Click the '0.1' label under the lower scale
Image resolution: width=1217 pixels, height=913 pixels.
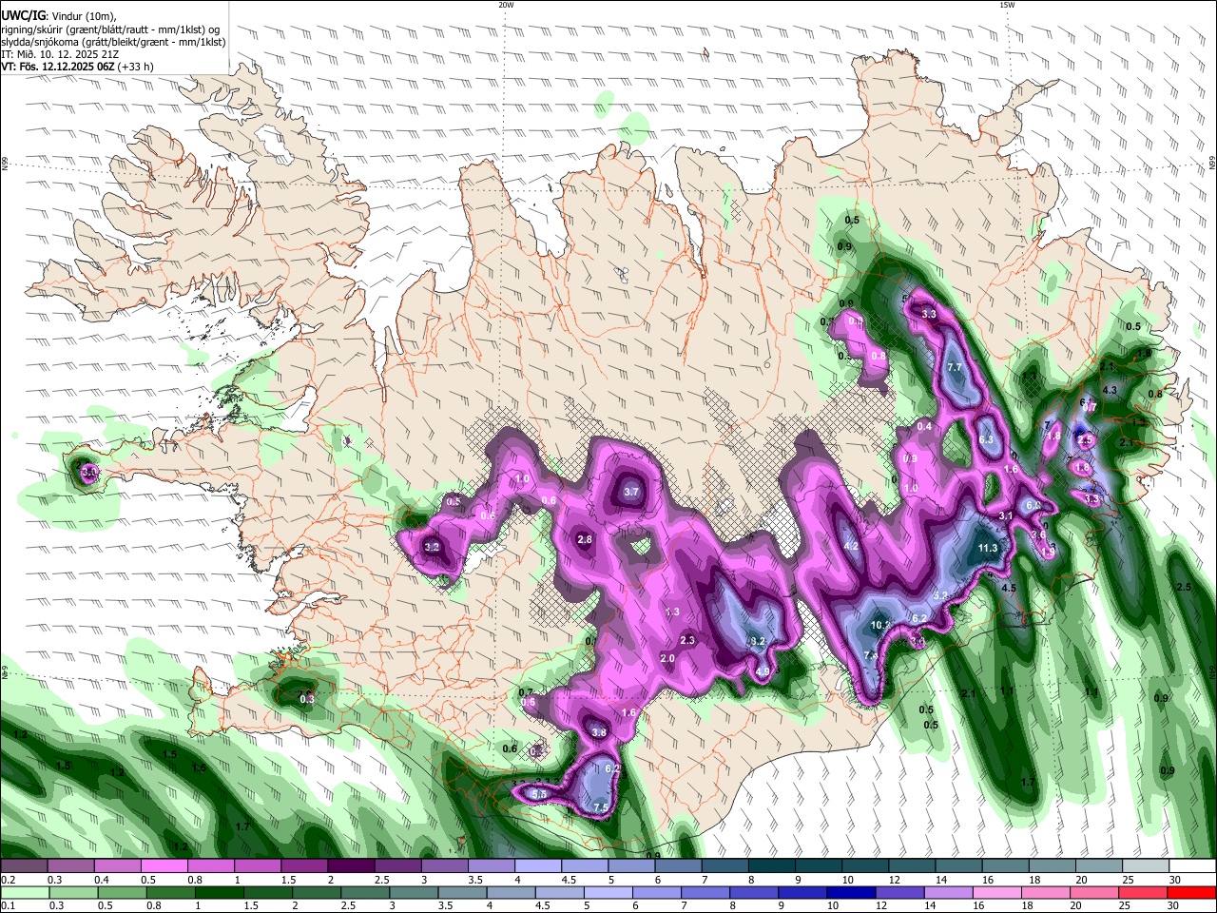[8, 906]
